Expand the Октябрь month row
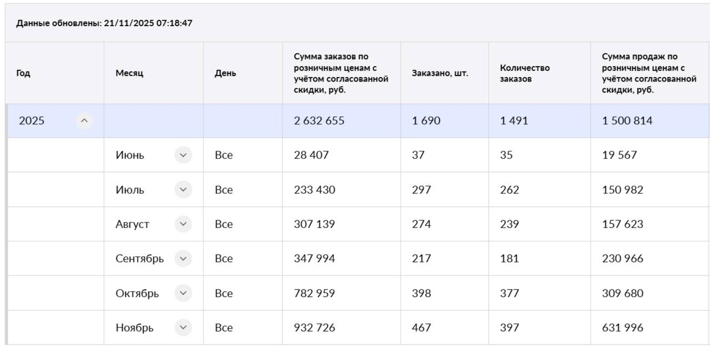710x349 pixels. 183,293
